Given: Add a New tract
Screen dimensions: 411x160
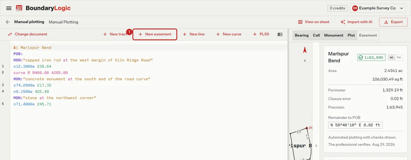Looking at the screenshot, I should [115, 34].
